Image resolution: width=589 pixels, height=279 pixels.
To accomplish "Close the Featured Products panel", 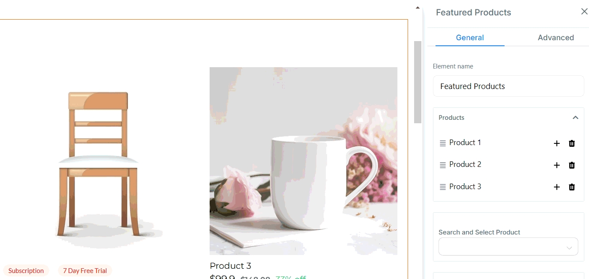I will tap(584, 12).
